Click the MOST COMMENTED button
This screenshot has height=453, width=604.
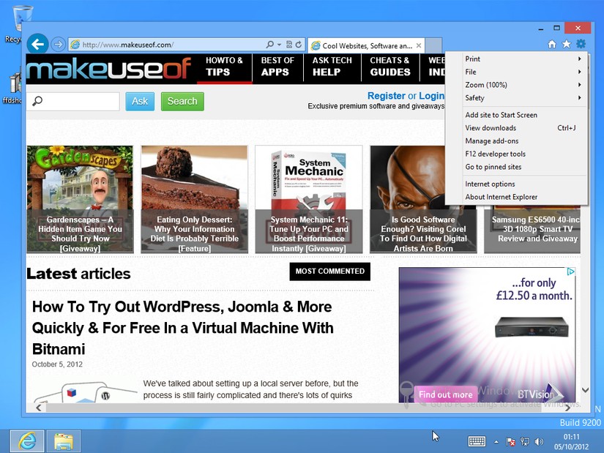click(329, 272)
